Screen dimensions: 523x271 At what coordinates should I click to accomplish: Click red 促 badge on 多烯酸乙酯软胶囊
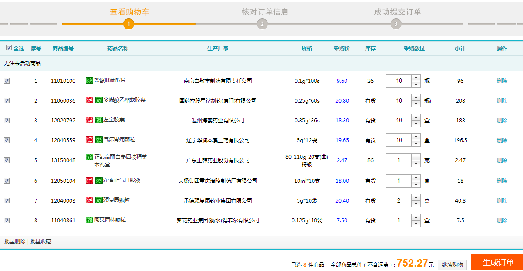click(89, 100)
